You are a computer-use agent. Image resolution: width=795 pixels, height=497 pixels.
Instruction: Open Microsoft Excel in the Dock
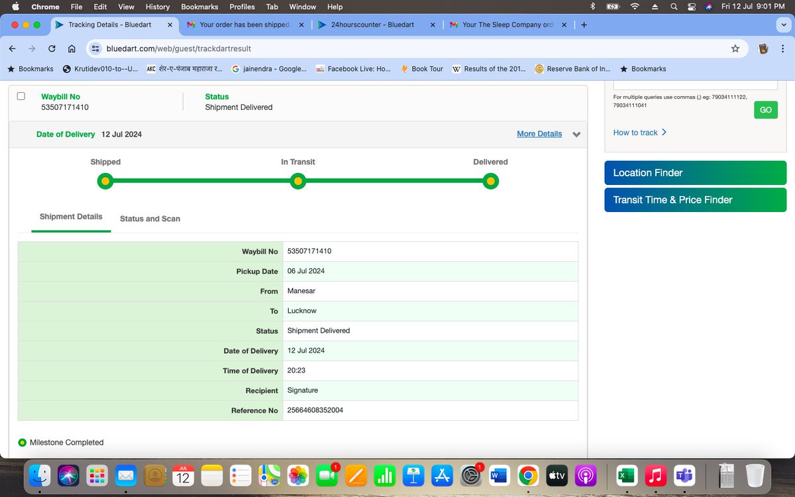pyautogui.click(x=625, y=475)
